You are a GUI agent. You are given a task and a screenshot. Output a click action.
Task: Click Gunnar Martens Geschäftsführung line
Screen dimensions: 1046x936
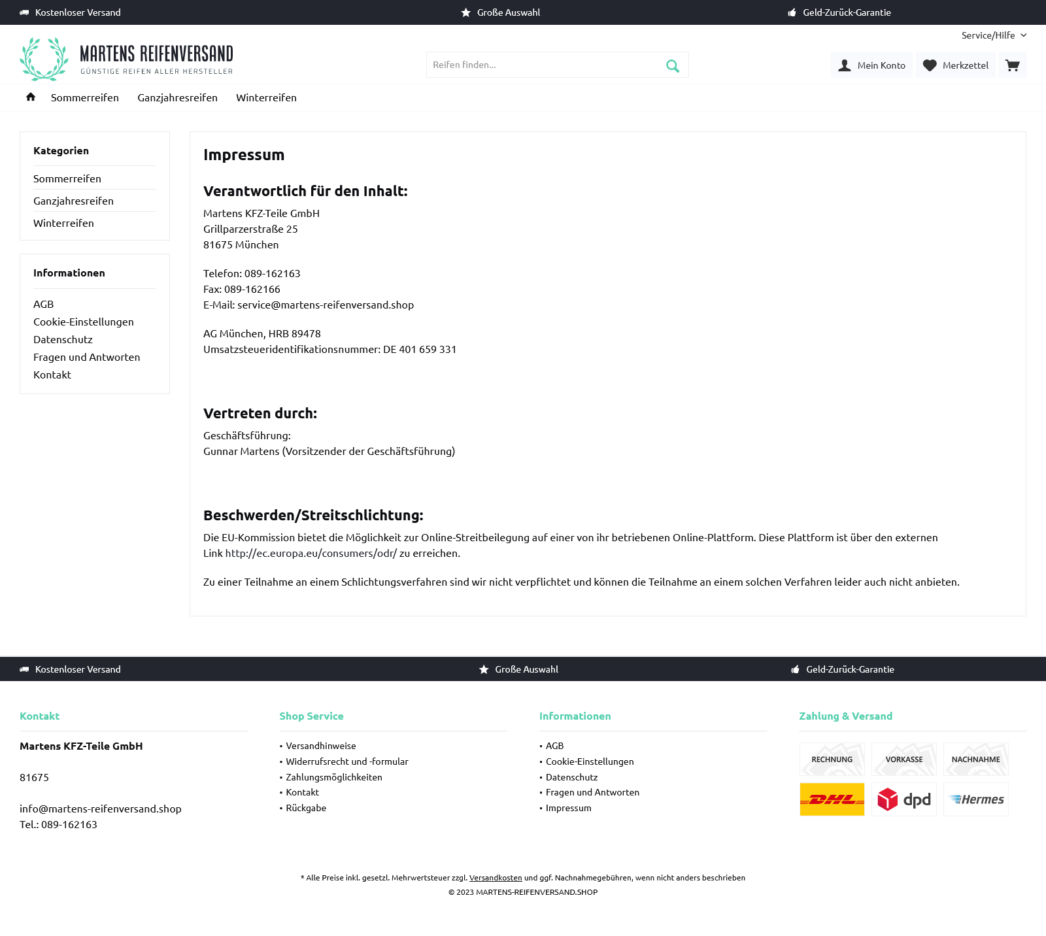[x=329, y=451]
